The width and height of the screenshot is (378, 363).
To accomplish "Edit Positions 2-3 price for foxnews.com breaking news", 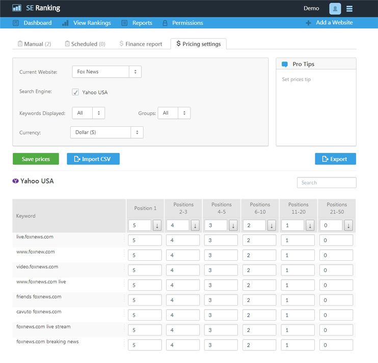I will pyautogui.click(x=183, y=345).
